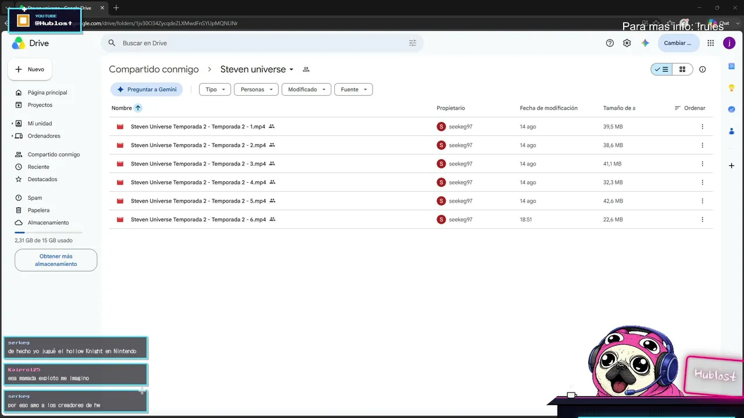
Task: Click Preguntar a Gemini
Action: (x=146, y=89)
